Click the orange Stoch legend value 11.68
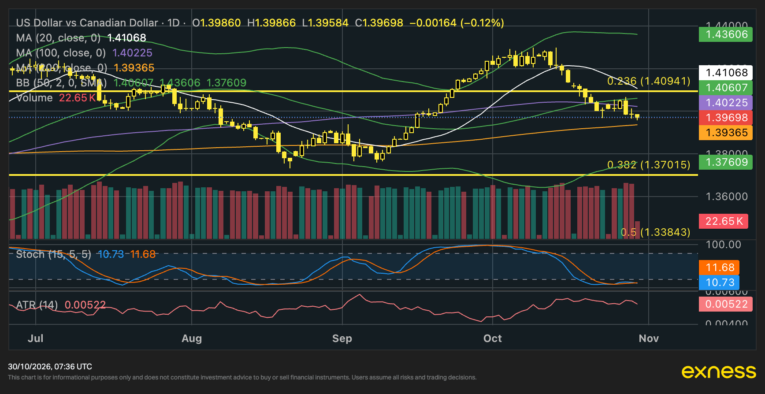Image resolution: width=765 pixels, height=394 pixels. coord(143,254)
